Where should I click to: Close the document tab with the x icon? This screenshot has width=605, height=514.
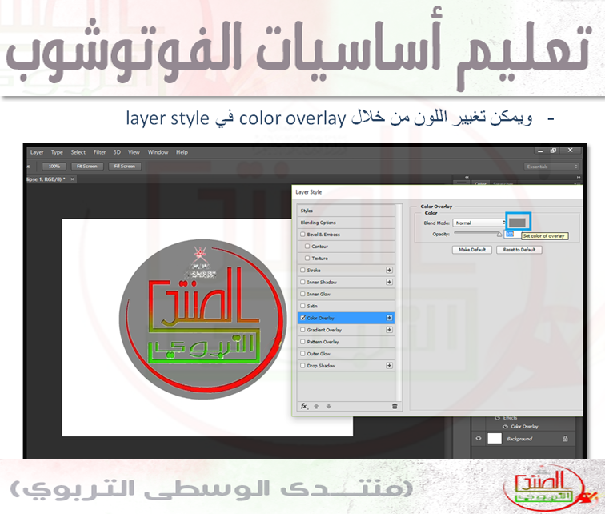tap(72, 179)
